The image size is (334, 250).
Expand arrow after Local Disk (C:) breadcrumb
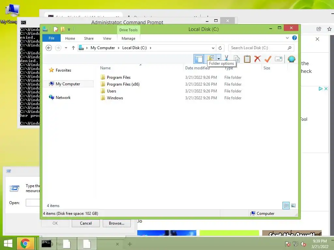click(x=151, y=48)
